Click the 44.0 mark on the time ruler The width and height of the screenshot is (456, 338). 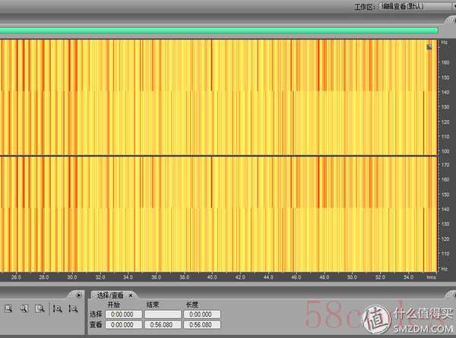coord(268,277)
